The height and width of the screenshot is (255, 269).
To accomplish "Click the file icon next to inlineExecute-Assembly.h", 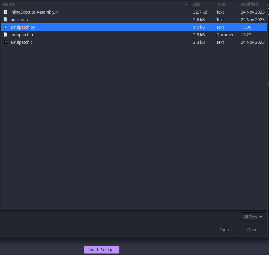I will point(5,12).
